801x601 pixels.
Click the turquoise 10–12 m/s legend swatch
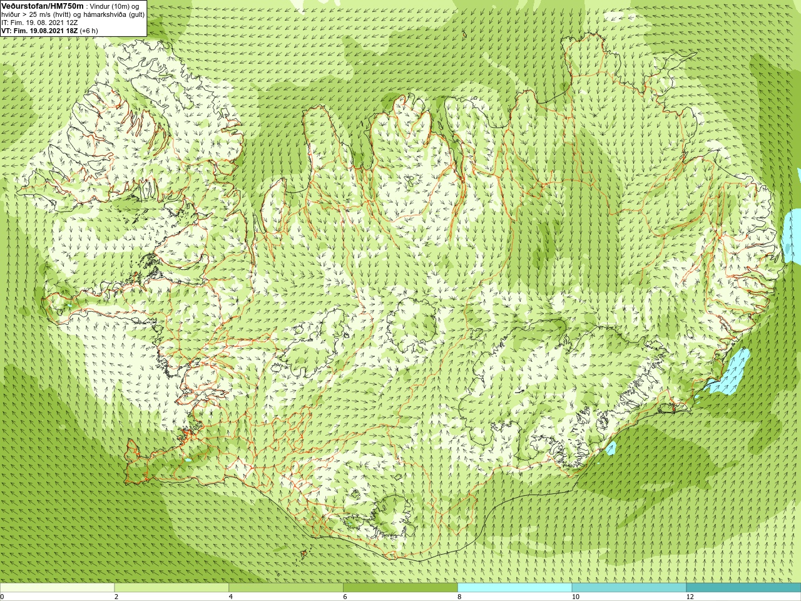coord(629,588)
